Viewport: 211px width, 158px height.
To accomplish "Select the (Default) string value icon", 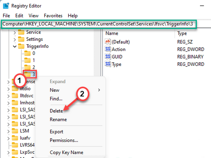I will click(x=108, y=42).
